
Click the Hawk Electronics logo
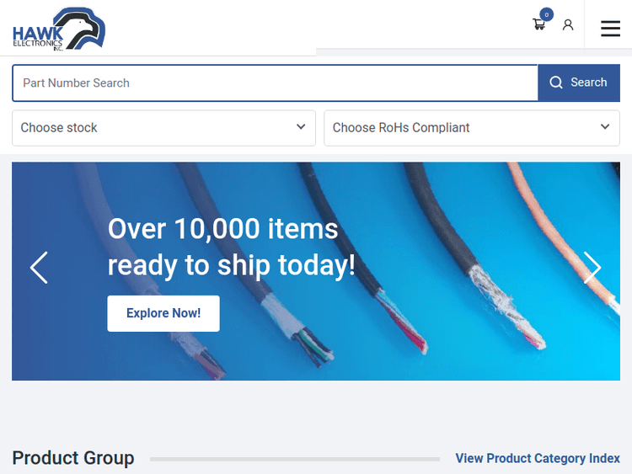click(59, 29)
